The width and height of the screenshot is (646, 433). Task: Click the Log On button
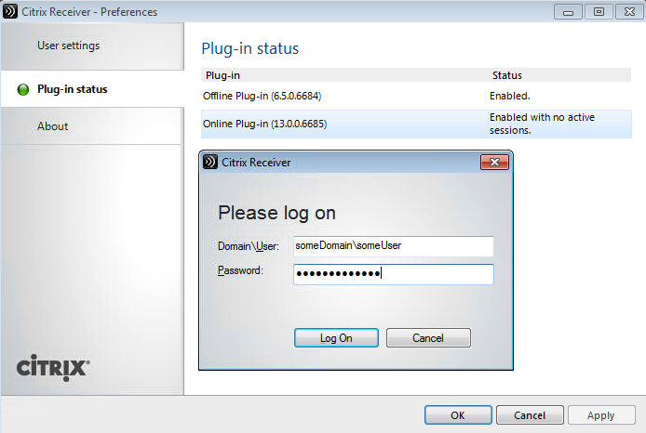coord(336,337)
